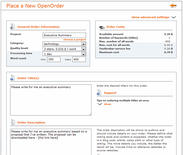Image resolution: width=183 pixels, height=155 pixels.
Task: Click the orange back arrow icon
Action: (173, 5)
